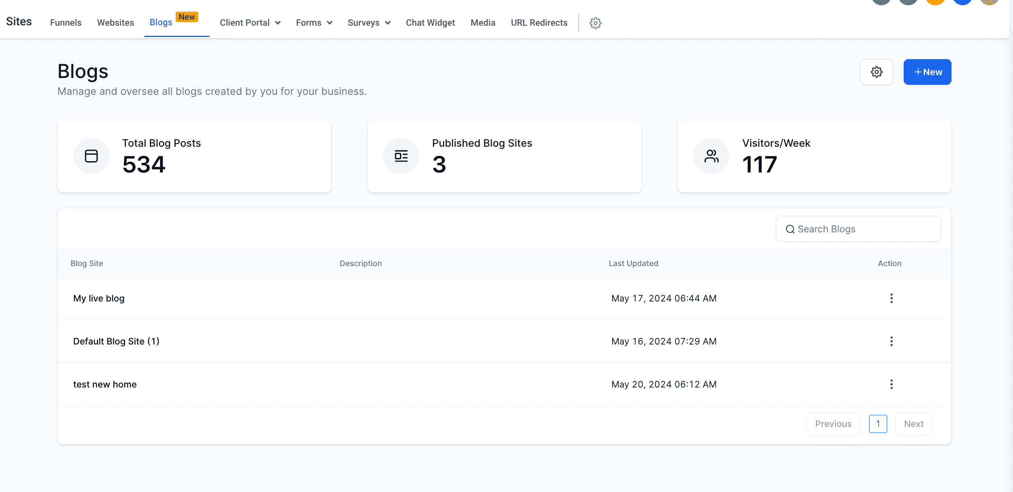Image resolution: width=1013 pixels, height=492 pixels.
Task: Switch to the Websites tab
Action: (x=115, y=23)
